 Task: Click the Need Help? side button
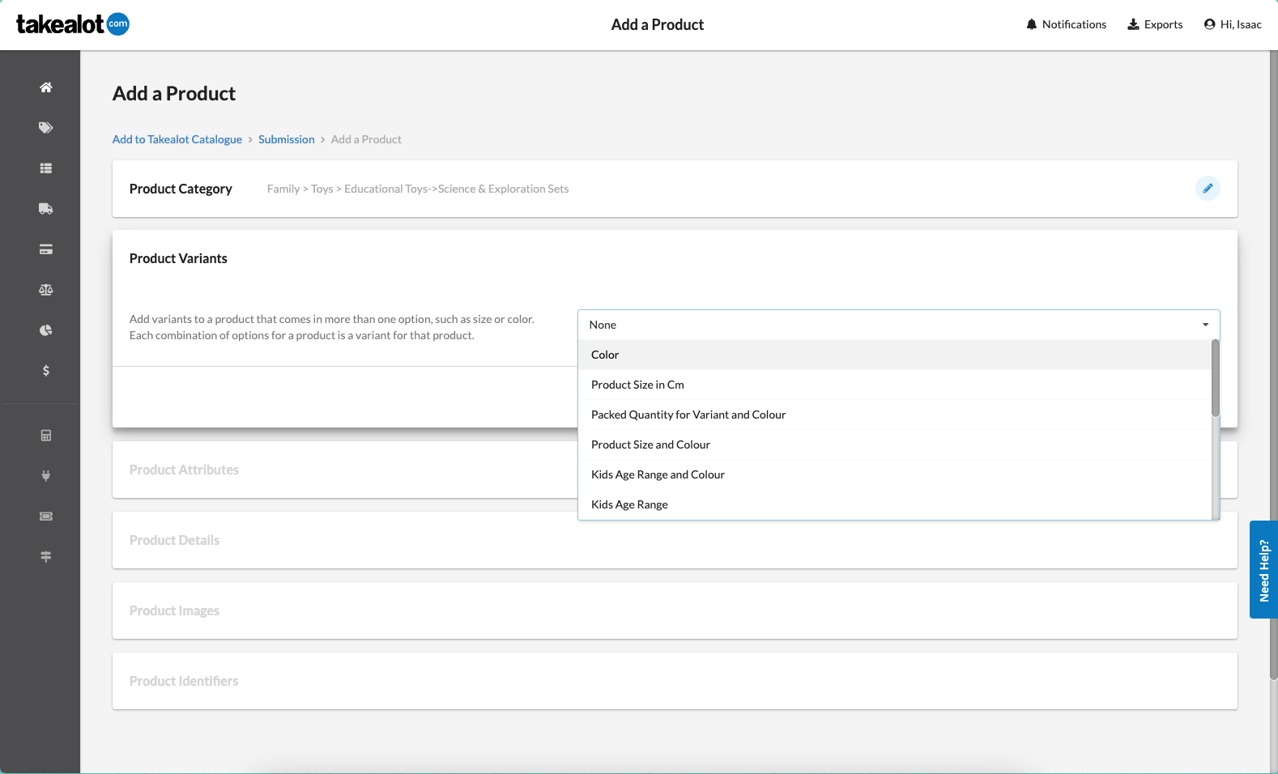click(x=1263, y=570)
